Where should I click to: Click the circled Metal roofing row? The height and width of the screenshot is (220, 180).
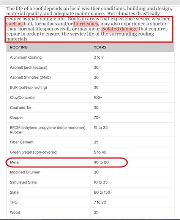click(x=66, y=162)
